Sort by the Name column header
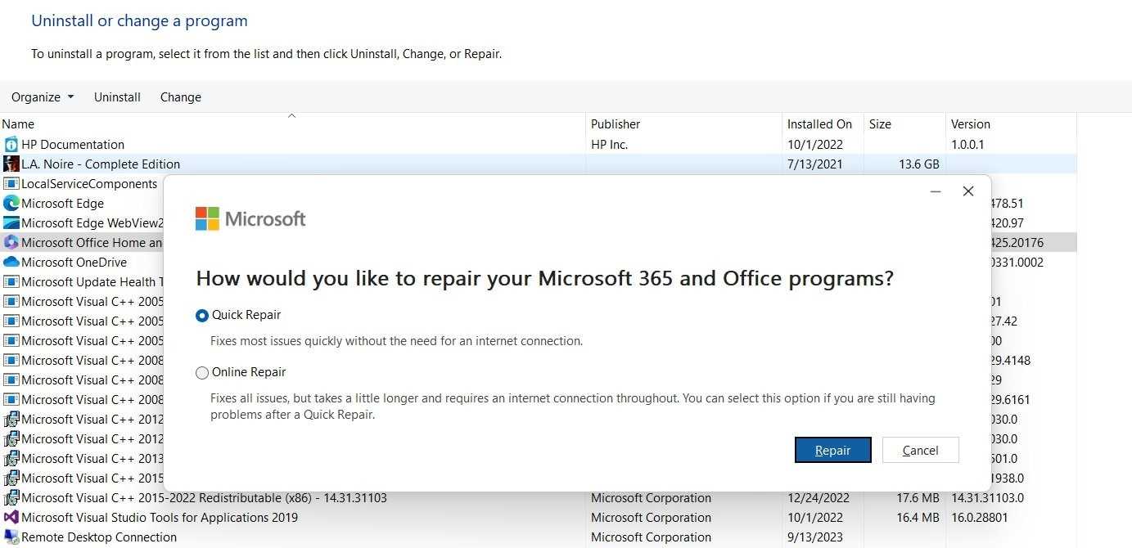Viewport: 1132px width, 548px height. 292,124
